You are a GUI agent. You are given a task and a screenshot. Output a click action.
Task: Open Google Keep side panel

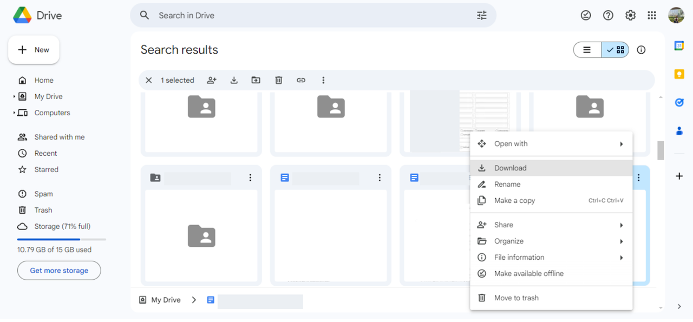[679, 74]
